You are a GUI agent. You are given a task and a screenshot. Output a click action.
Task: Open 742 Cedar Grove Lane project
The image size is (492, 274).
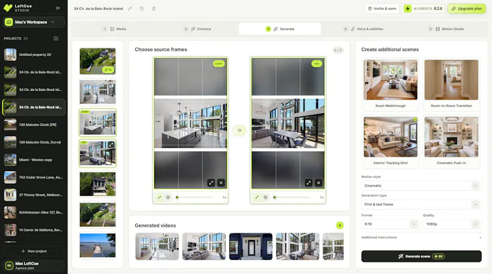[x=34, y=177]
